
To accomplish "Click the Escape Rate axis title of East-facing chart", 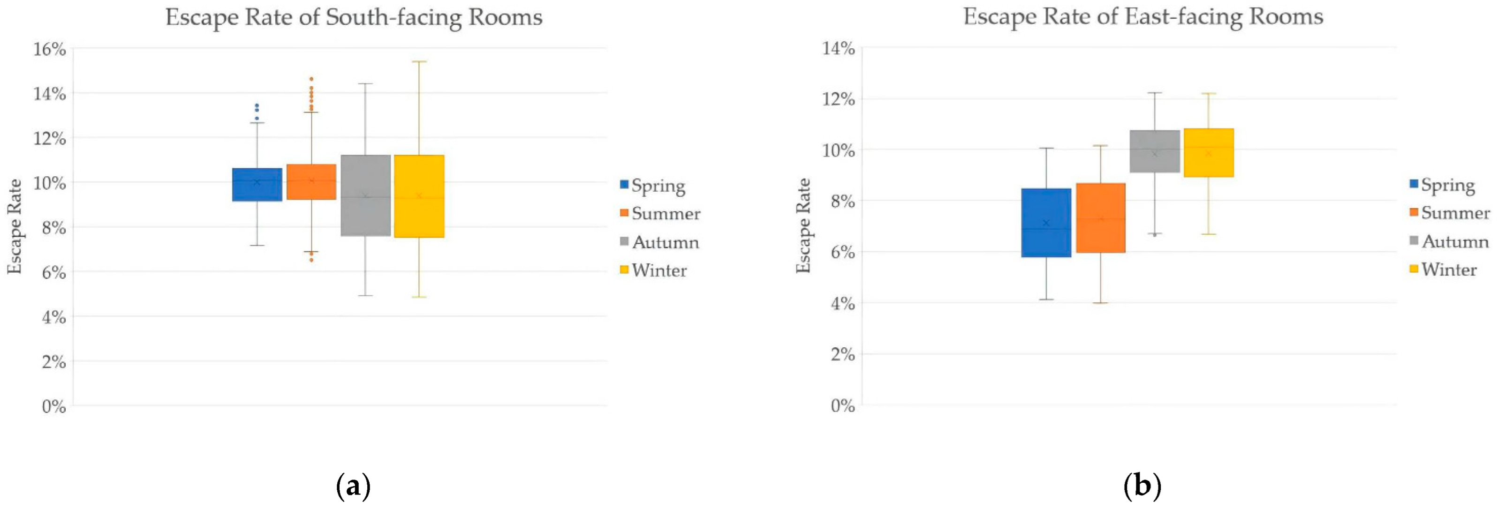I will click(803, 225).
